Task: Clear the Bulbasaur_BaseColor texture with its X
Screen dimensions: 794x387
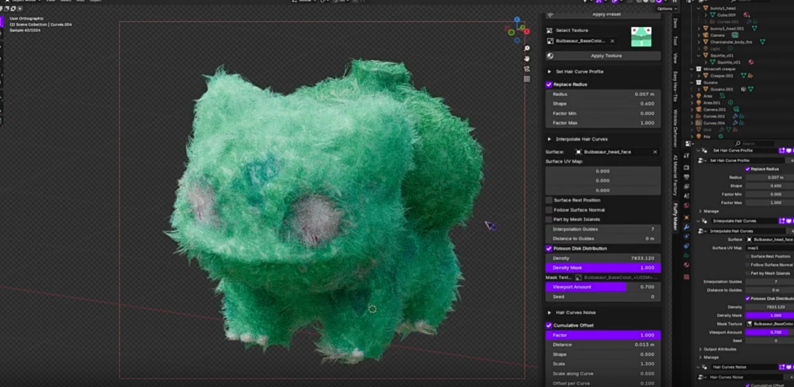Action: [x=612, y=41]
